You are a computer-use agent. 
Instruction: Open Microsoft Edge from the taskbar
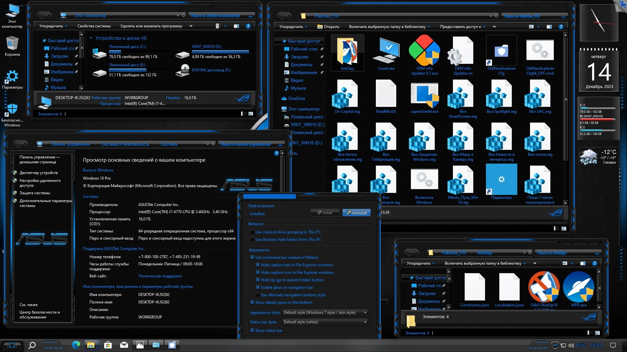pyautogui.click(x=76, y=345)
